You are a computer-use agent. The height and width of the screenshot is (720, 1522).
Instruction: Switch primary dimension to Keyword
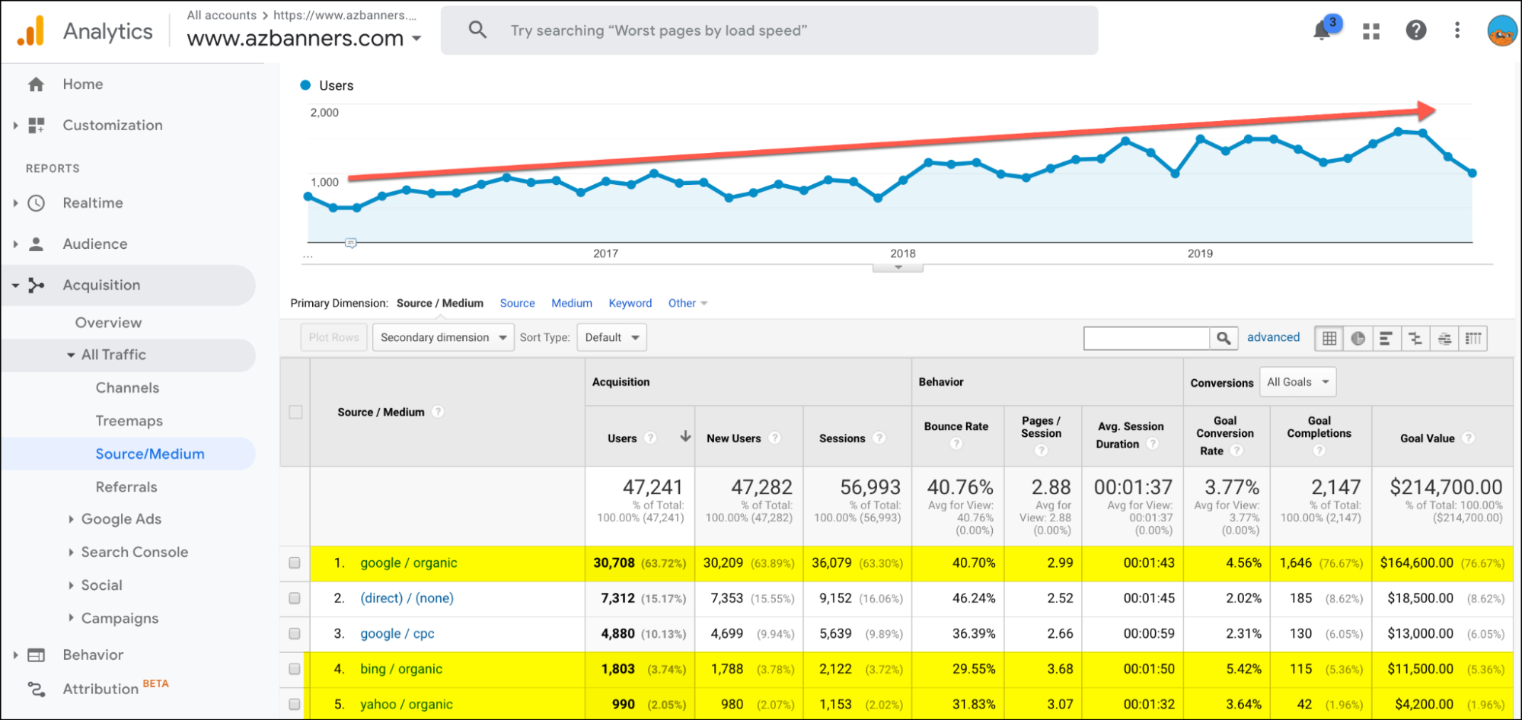pos(630,304)
